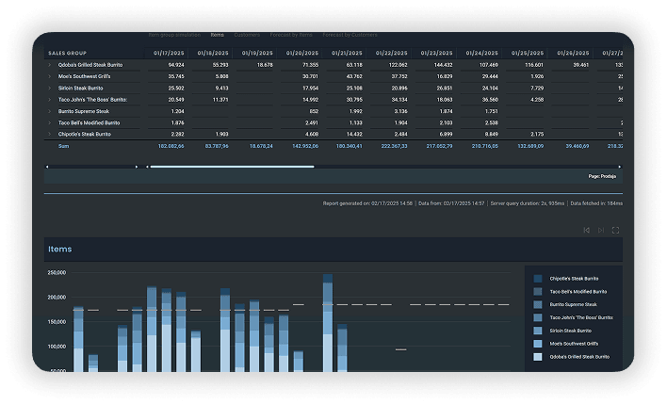
Task: Expand chart to fullscreen
Action: point(615,230)
